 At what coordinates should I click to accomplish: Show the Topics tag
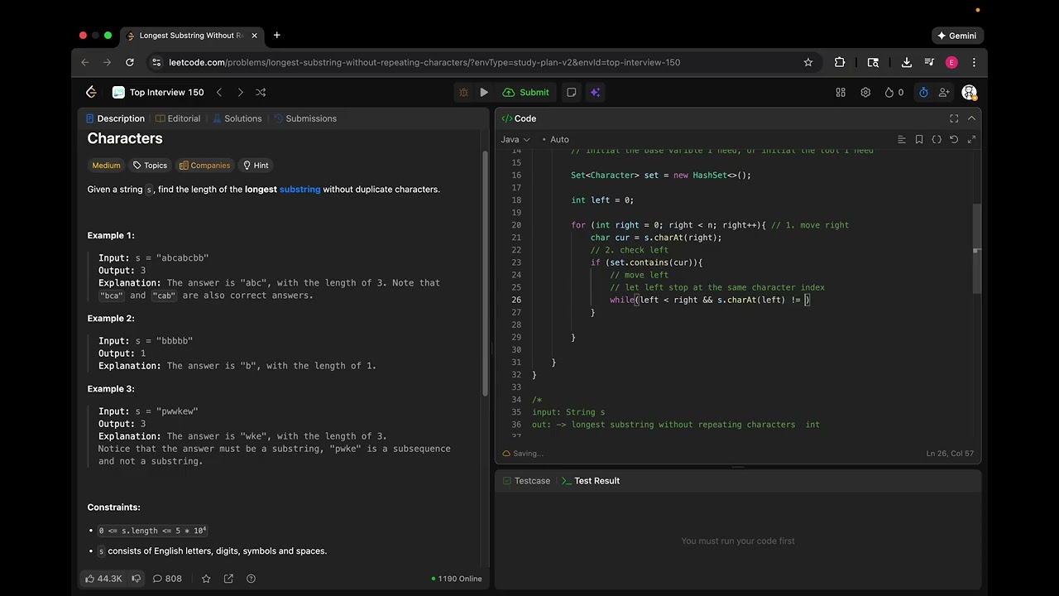150,166
